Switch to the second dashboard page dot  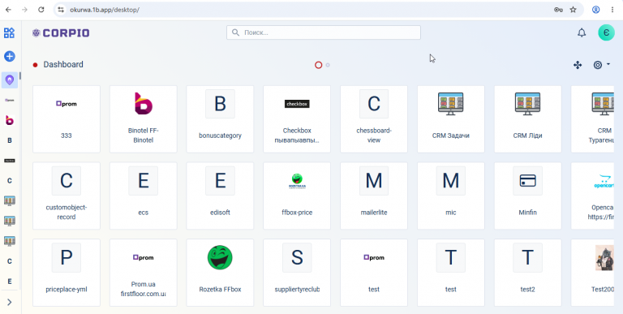pos(328,65)
